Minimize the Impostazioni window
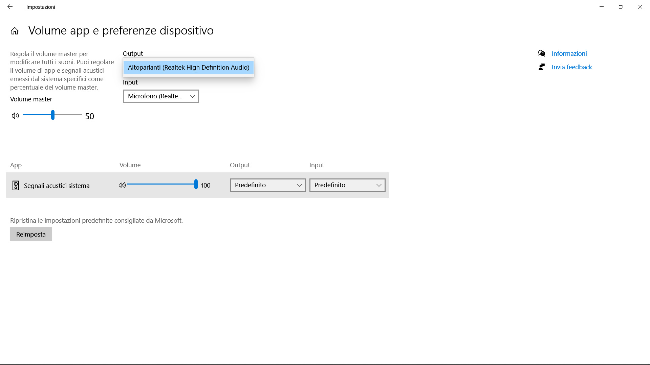 pos(601,7)
